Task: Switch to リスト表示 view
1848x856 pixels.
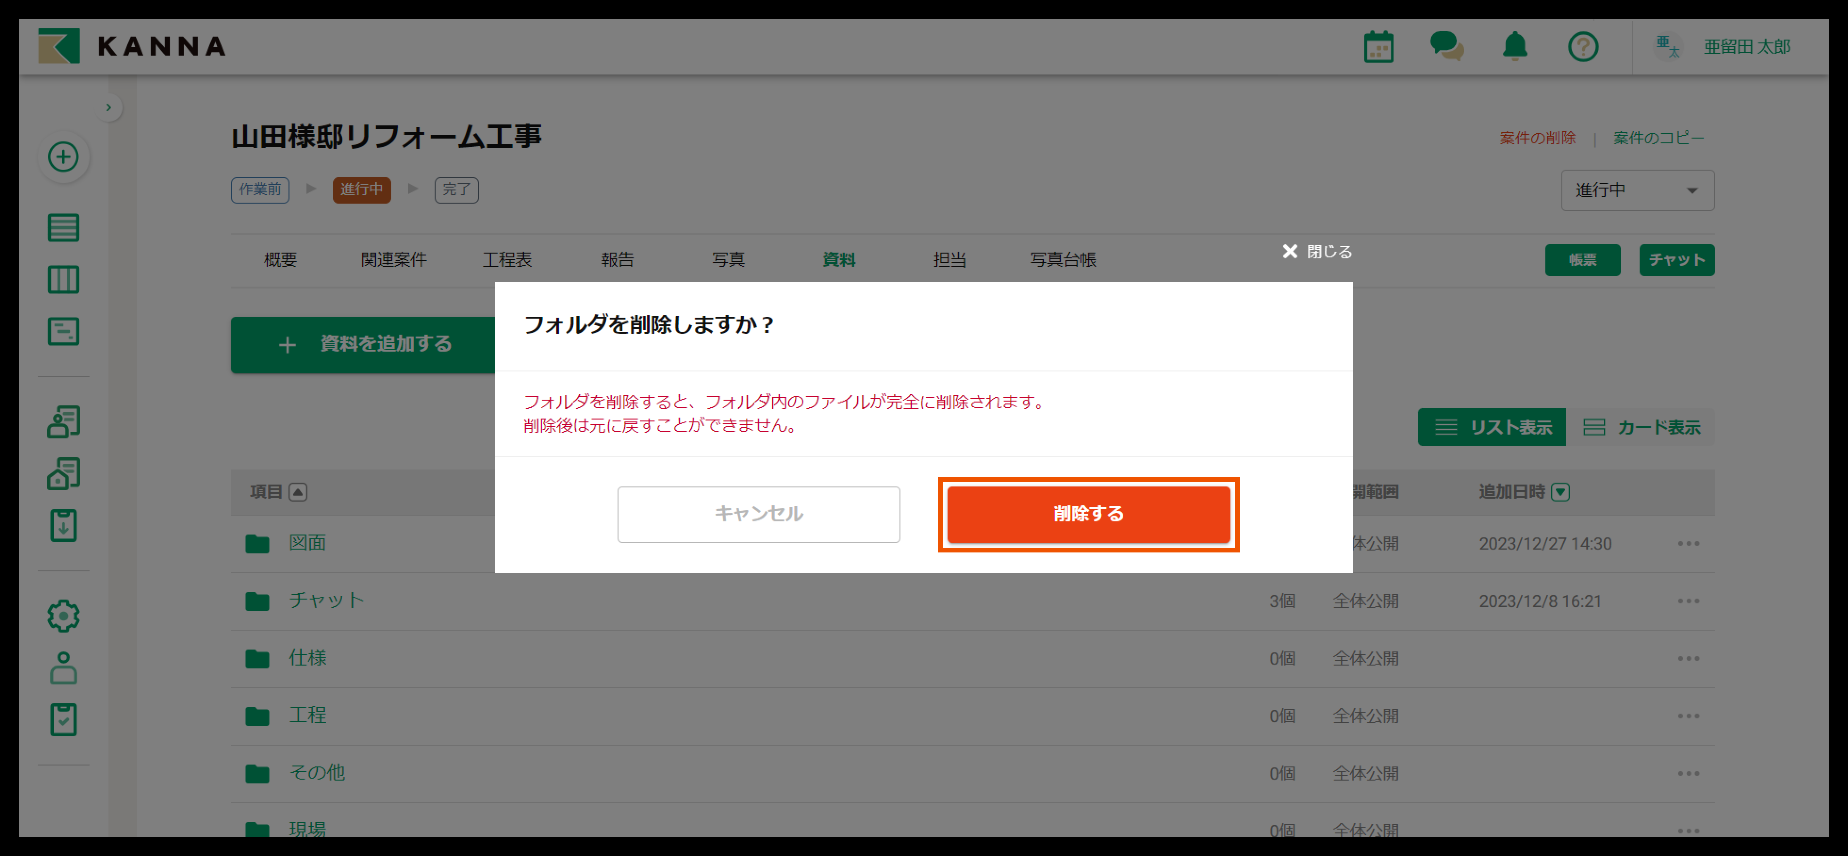Action: (x=1492, y=428)
